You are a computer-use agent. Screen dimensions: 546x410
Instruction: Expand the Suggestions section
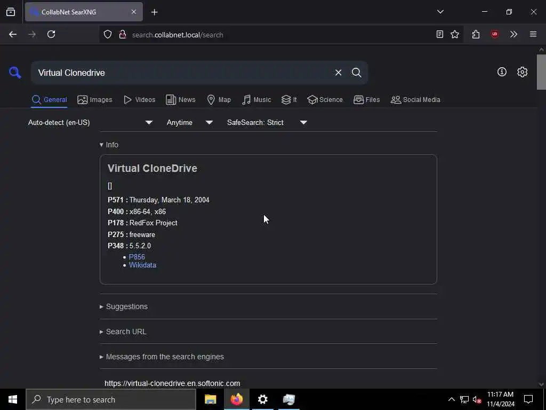pyautogui.click(x=124, y=306)
